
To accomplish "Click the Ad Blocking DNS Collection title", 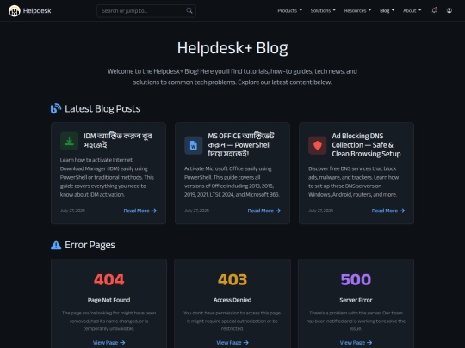I will click(x=366, y=145).
